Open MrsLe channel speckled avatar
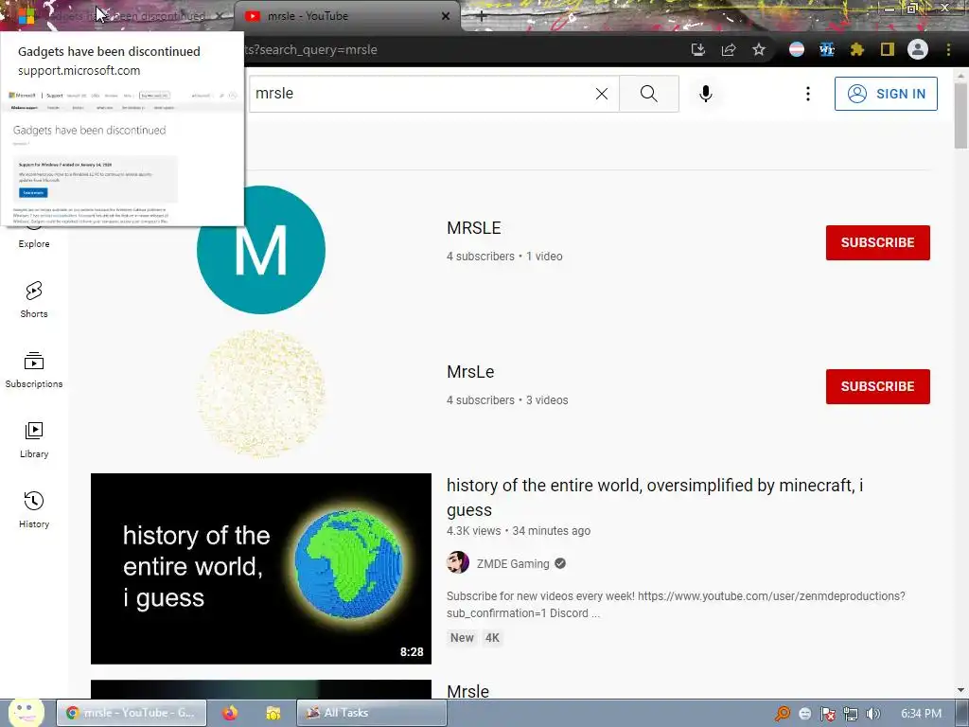969x727 pixels. (261, 393)
